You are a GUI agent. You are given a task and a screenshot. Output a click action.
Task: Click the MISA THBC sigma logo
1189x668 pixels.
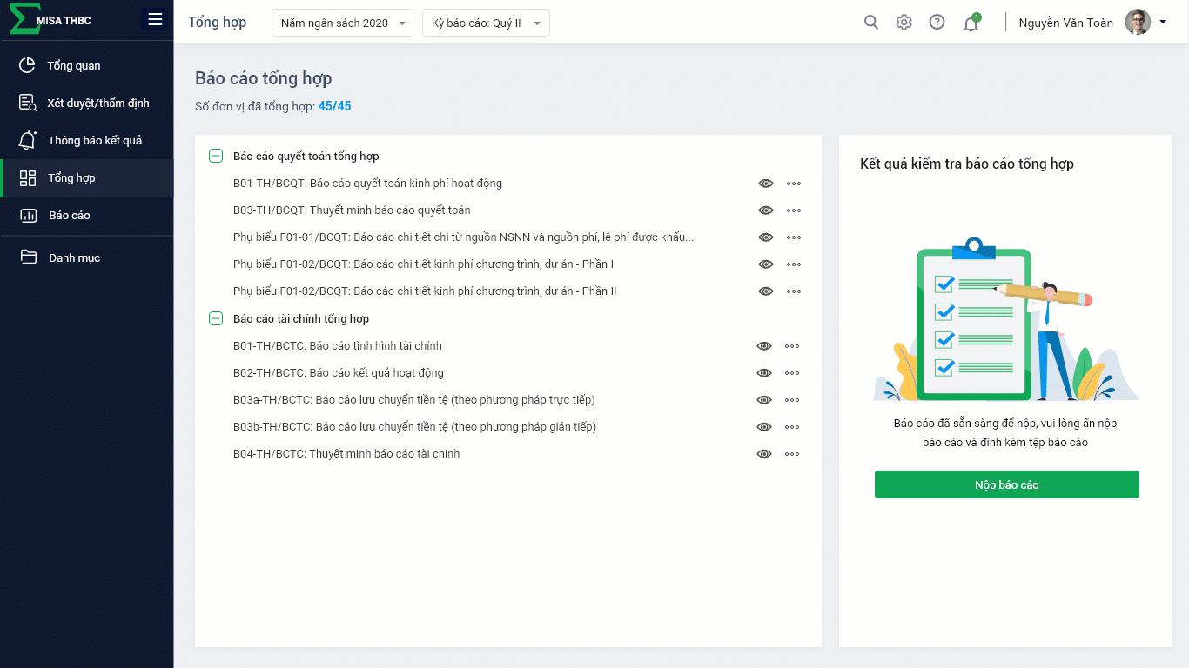coord(24,19)
